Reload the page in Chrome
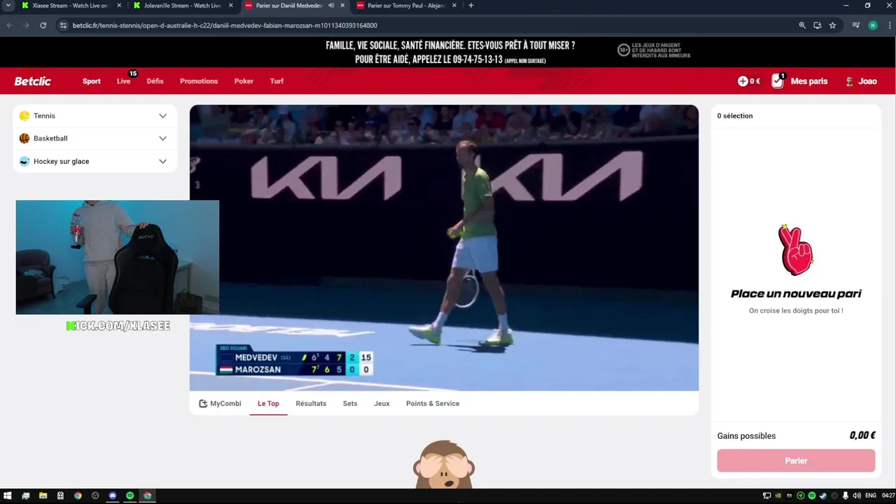Screen dimensions: 896x504 43,25
